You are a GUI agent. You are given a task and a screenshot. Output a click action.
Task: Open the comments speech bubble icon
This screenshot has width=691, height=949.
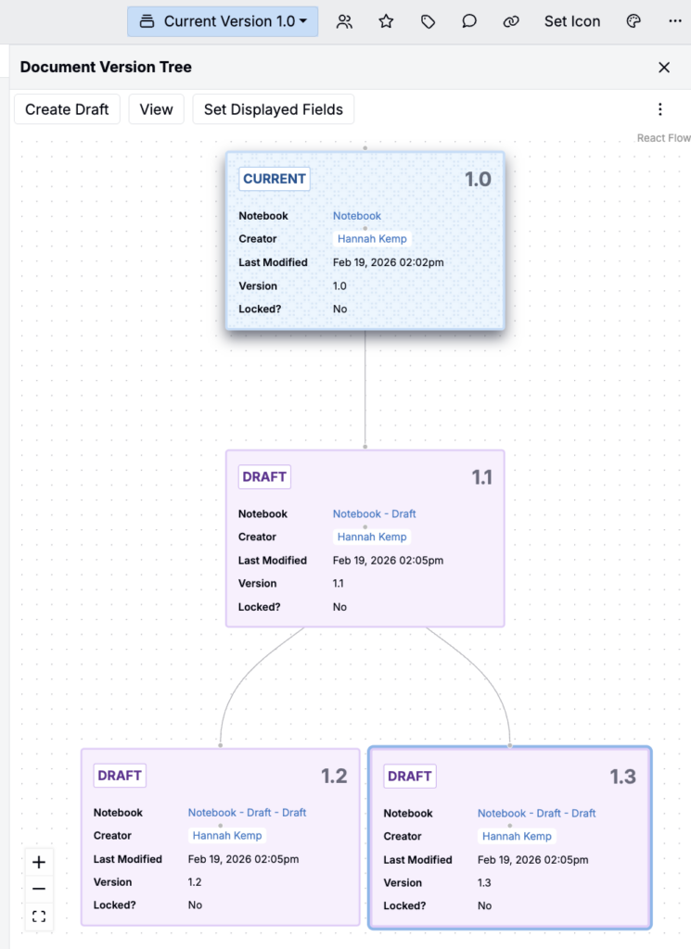[469, 21]
